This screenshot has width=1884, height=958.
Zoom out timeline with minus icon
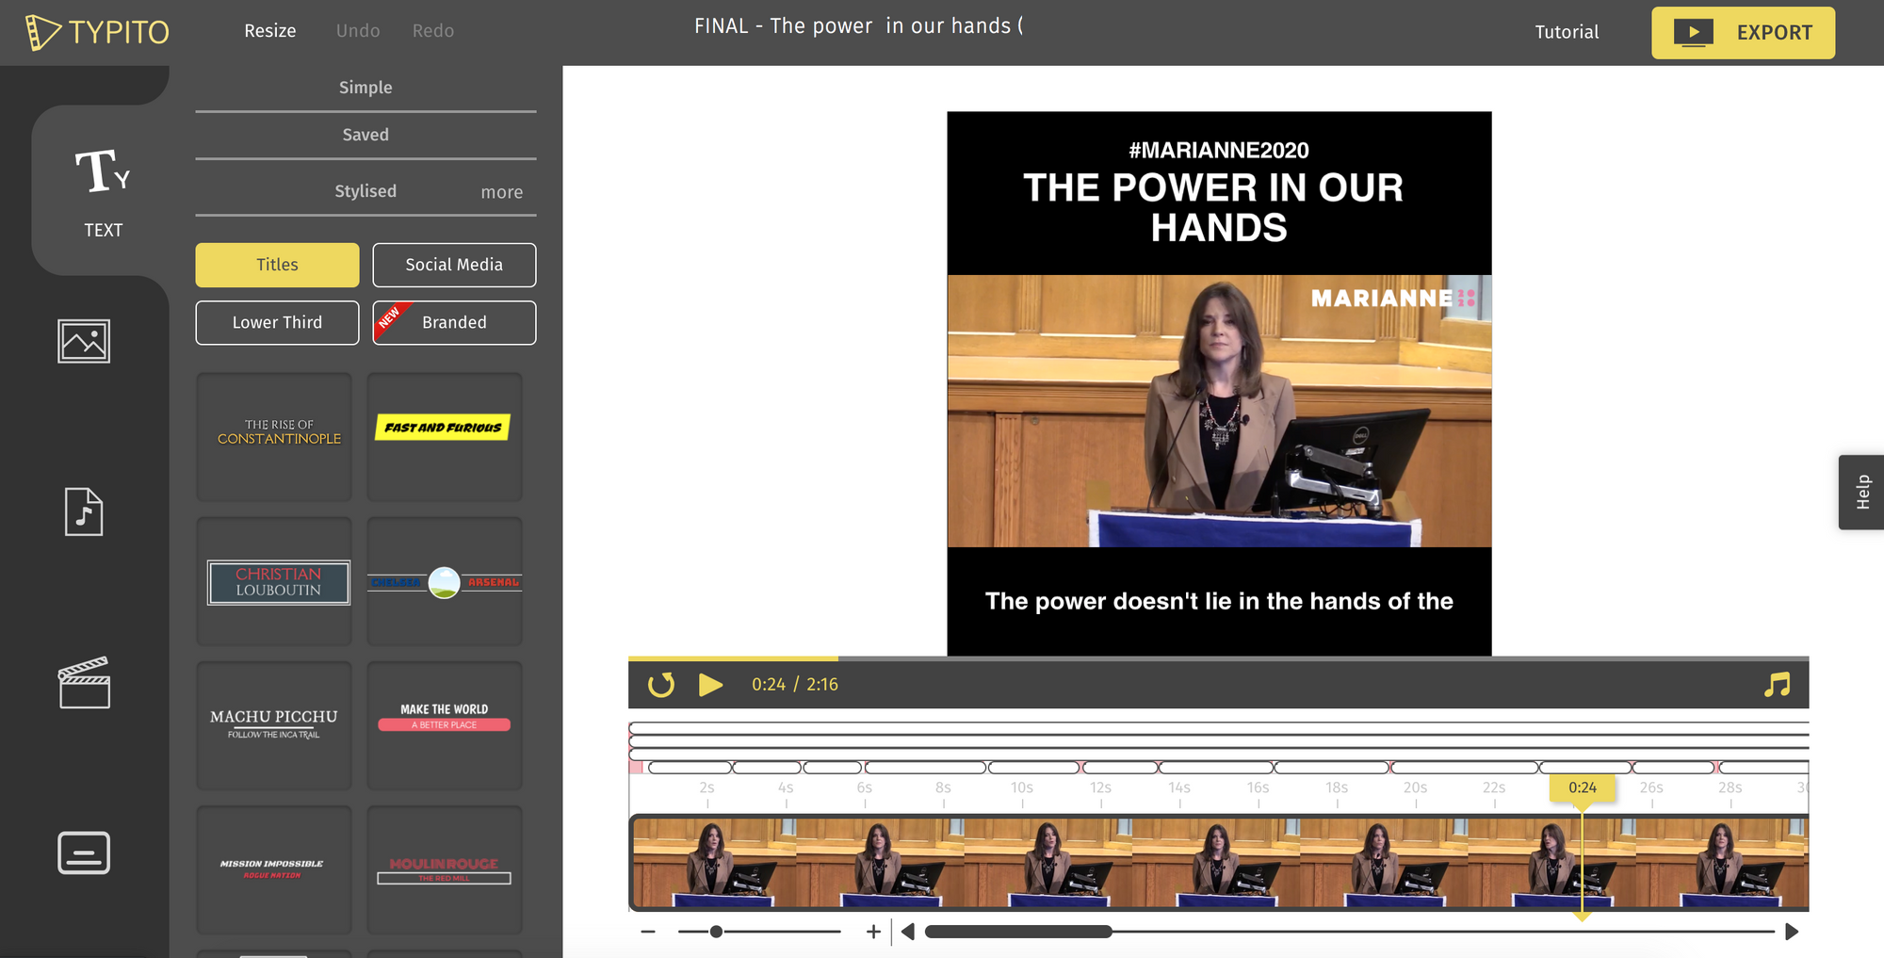point(648,932)
